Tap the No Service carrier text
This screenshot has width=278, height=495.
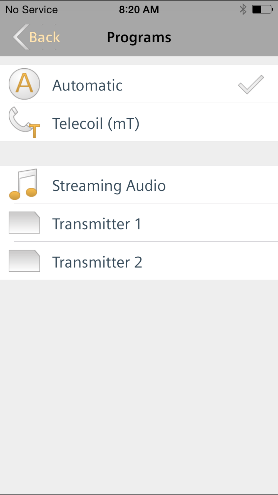[32, 10]
